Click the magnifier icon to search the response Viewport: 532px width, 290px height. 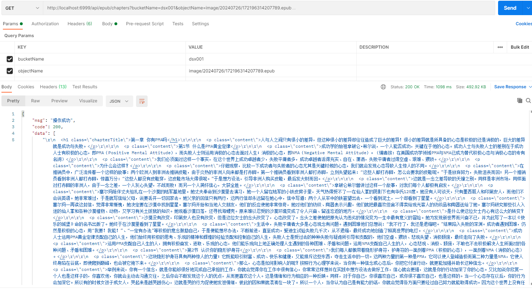(528, 101)
